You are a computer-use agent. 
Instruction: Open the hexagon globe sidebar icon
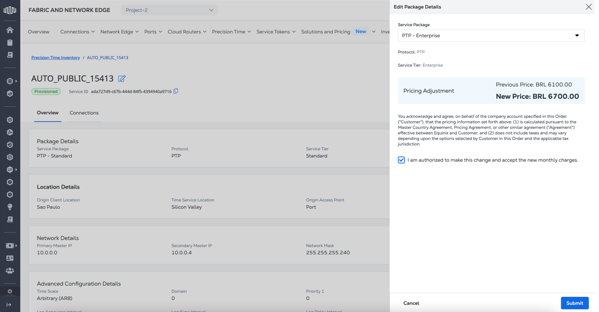pos(10,157)
